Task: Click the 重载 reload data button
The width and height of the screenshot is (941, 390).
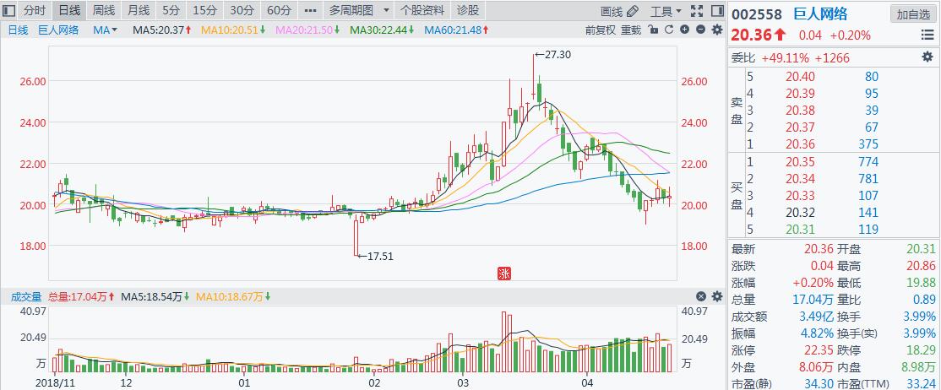Action: pos(631,30)
